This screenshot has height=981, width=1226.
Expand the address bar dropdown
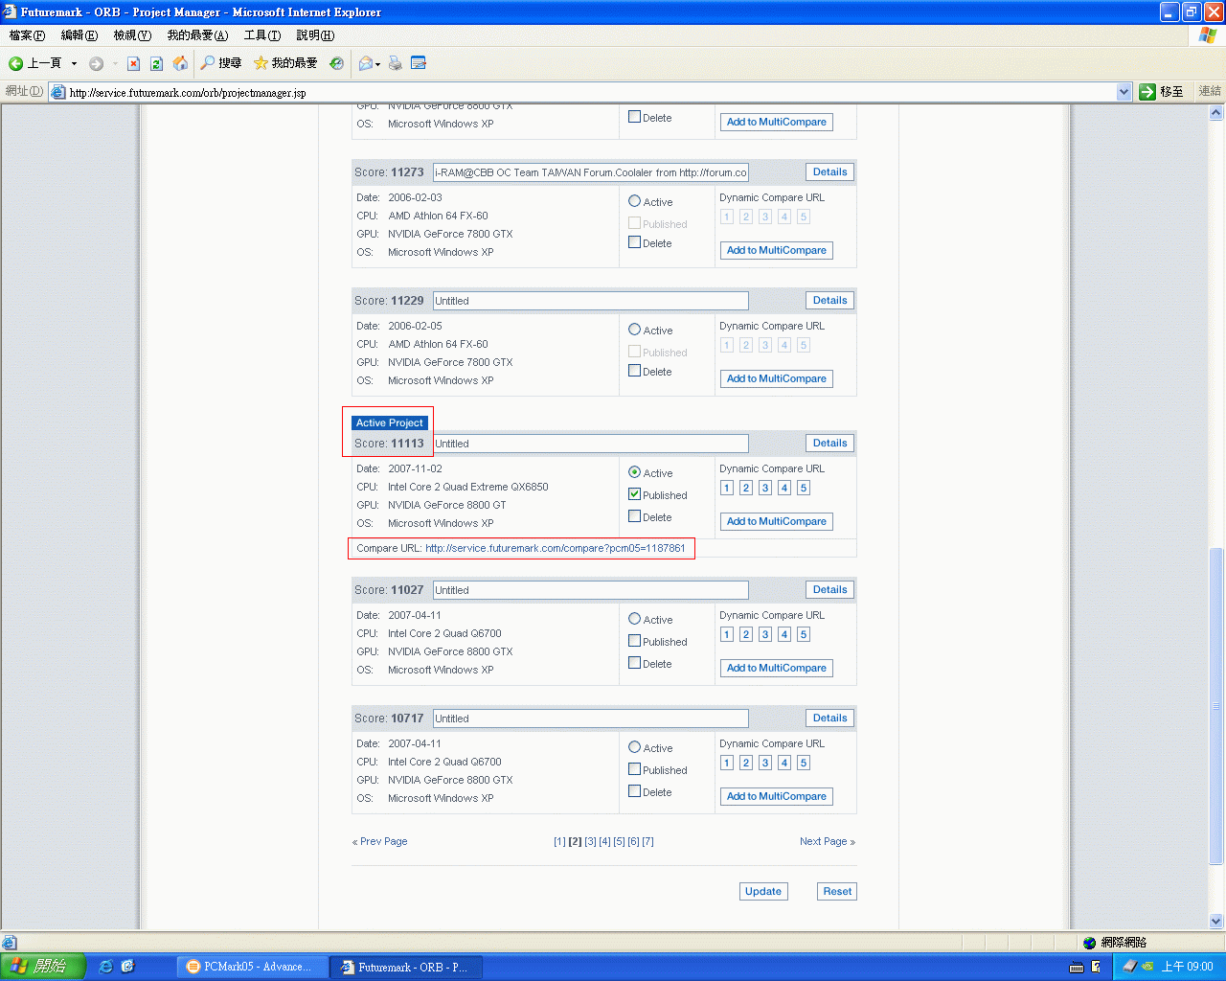coord(1124,92)
